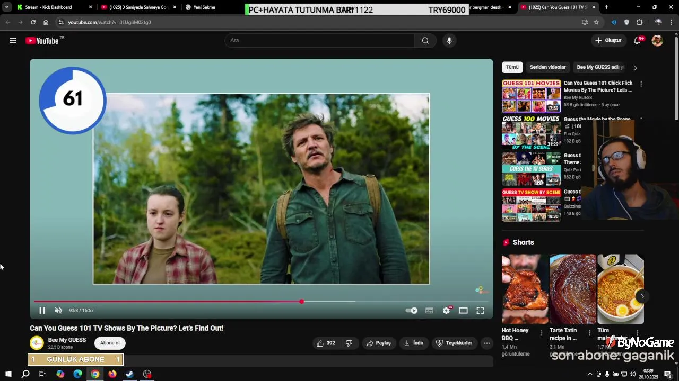Open Windows taskbar search

click(x=25, y=374)
